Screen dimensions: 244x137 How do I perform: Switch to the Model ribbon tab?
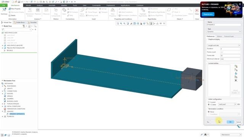[x=28, y=5]
